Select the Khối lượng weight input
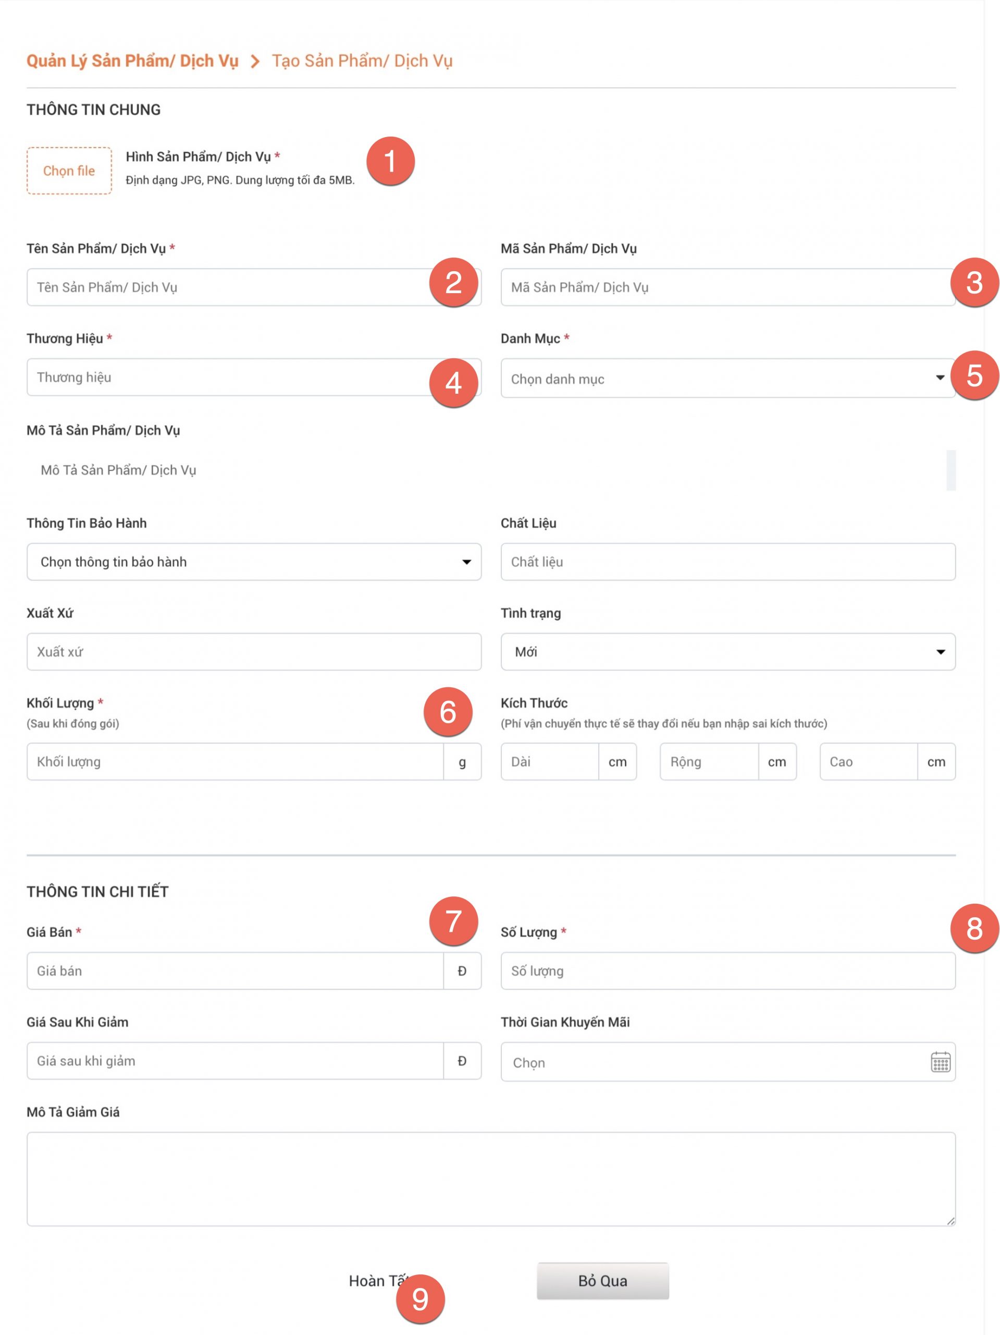This screenshot has height=1335, width=1000. coord(234,761)
